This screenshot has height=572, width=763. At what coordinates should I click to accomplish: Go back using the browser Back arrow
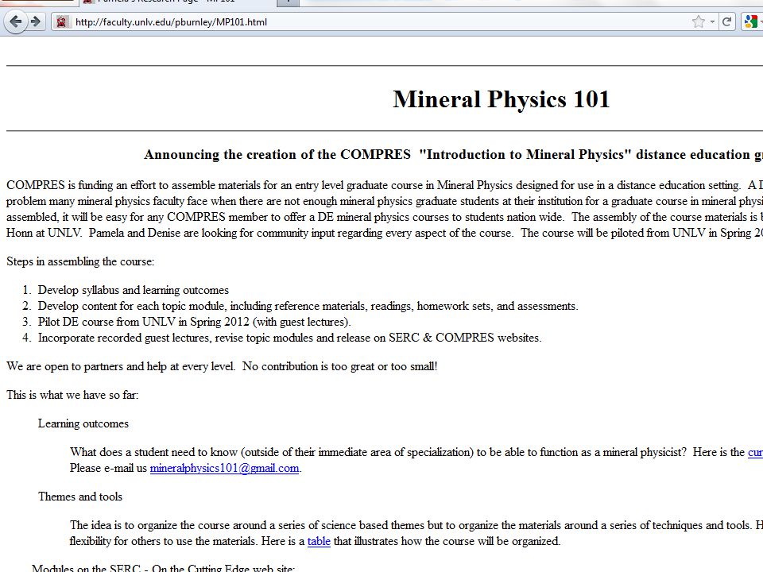(x=16, y=21)
